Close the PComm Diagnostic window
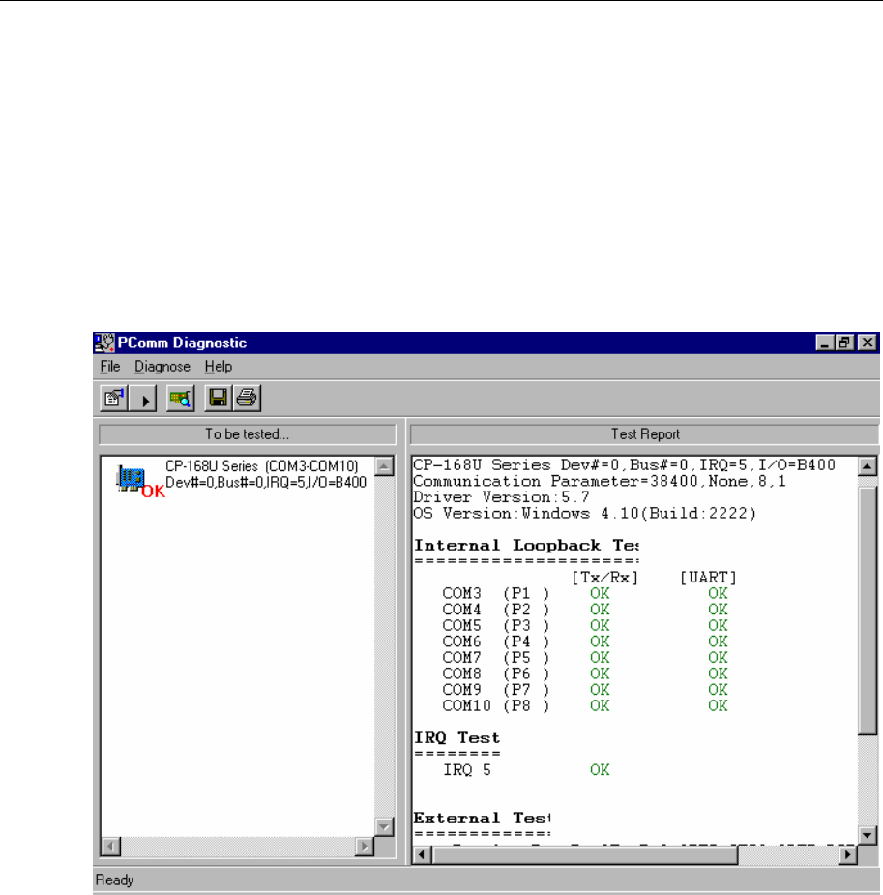This screenshot has height=895, width=883. tap(868, 343)
